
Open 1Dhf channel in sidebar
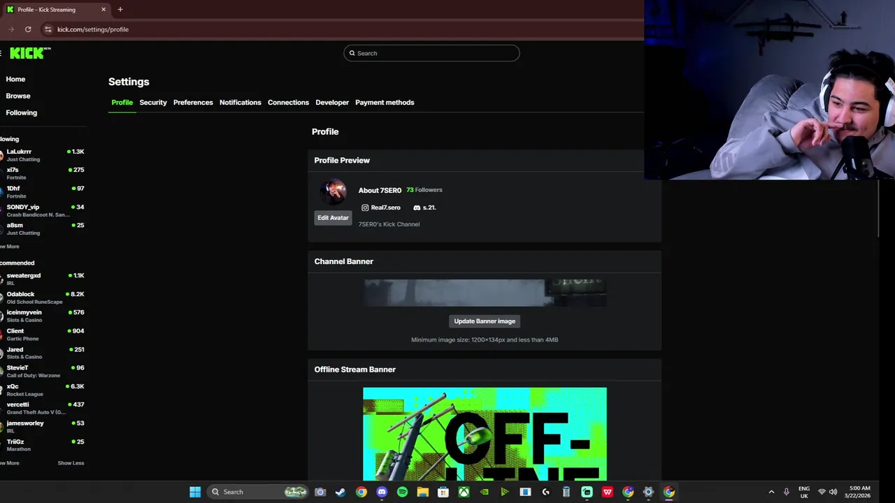(42, 192)
